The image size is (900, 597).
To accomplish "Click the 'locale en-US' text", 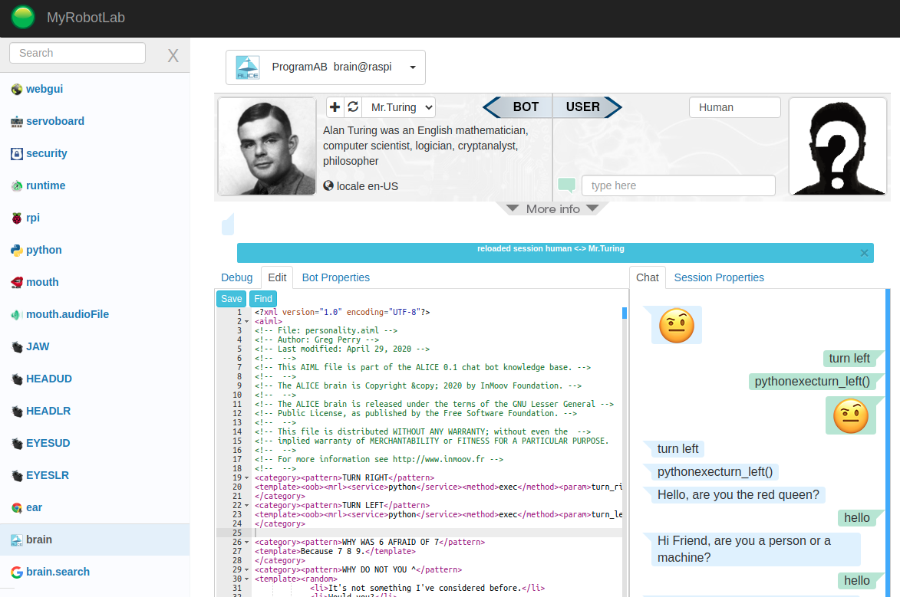I will point(368,186).
